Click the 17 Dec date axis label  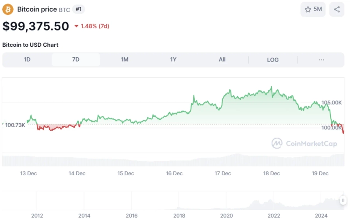[x=223, y=173]
